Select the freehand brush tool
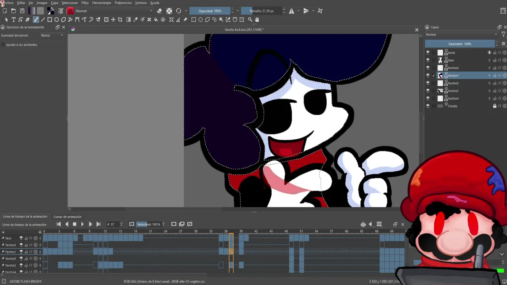 tap(36, 19)
